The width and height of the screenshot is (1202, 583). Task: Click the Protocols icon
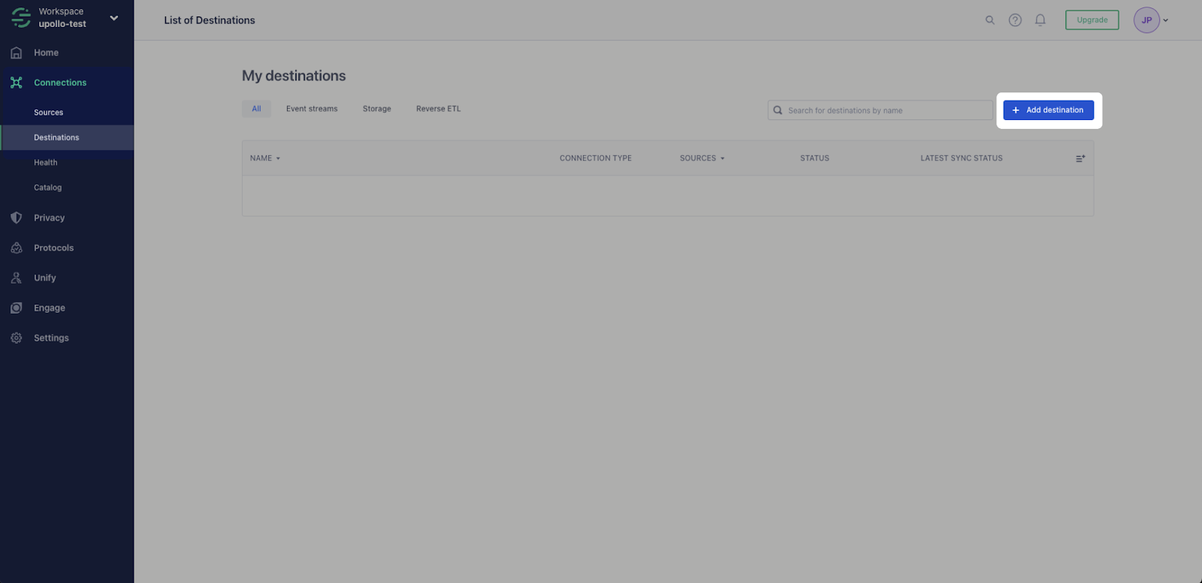point(17,248)
